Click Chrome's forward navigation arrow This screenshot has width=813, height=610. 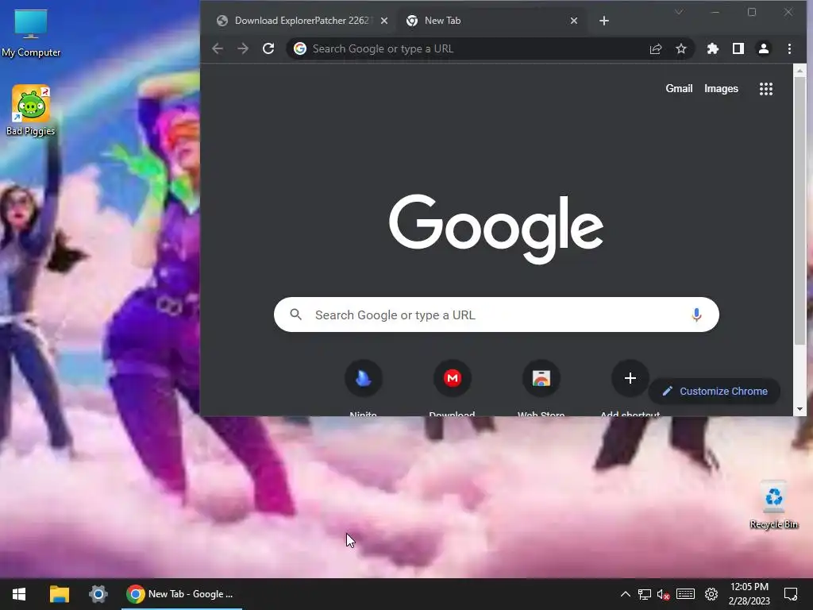pyautogui.click(x=243, y=48)
